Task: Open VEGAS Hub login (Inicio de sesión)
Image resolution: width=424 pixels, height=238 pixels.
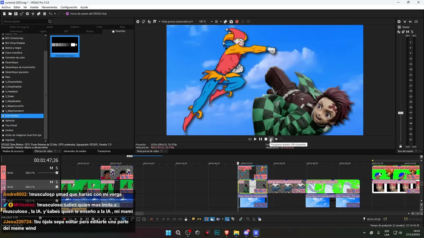Action: click(x=86, y=14)
